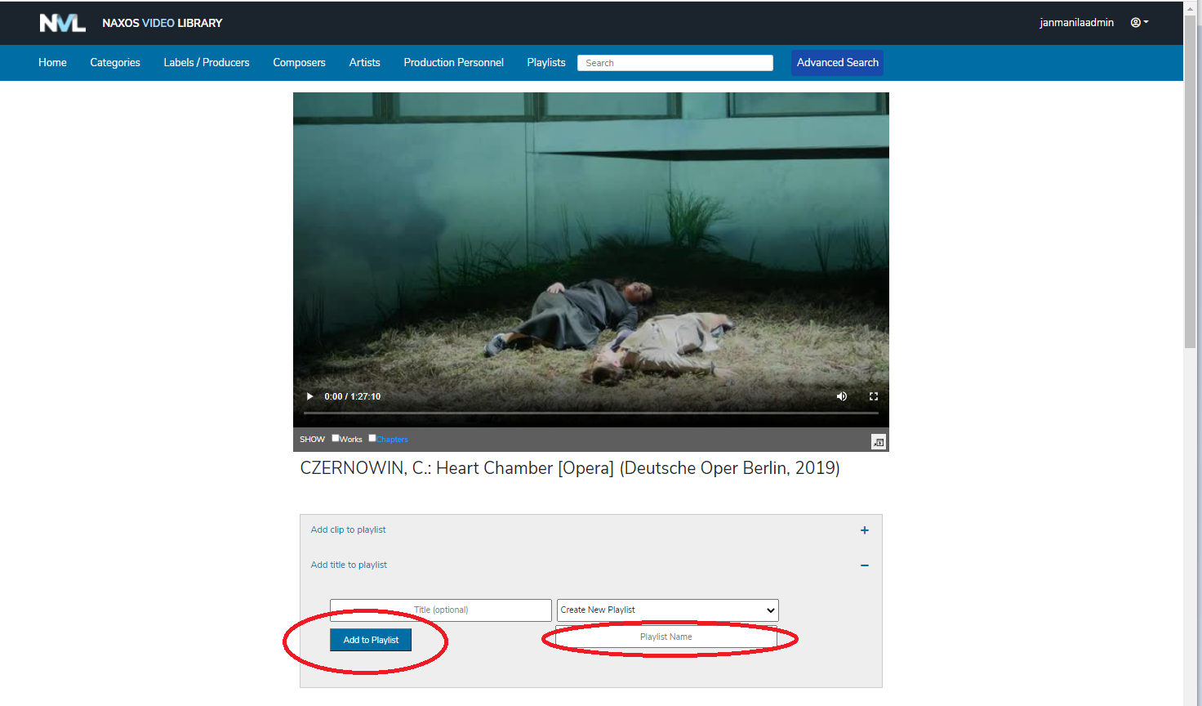
Task: Click the video progress bar
Action: point(590,413)
